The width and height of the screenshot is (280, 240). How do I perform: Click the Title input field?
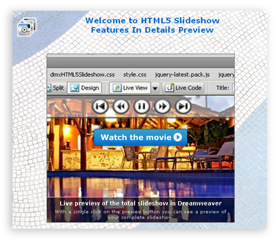pos(233,88)
